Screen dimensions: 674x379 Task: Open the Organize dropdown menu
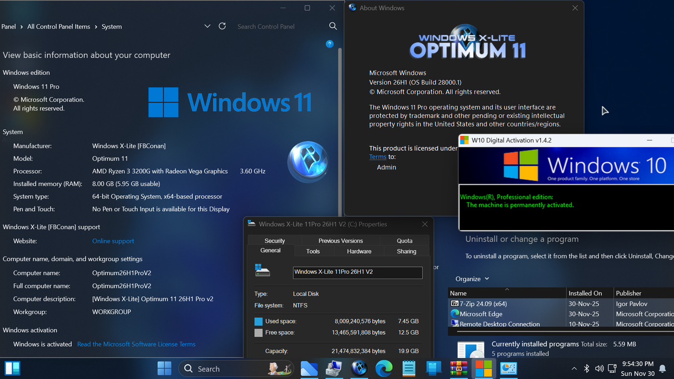coord(472,278)
